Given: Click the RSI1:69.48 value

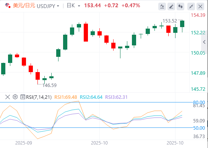Looking at the screenshot, I should click(66, 97).
